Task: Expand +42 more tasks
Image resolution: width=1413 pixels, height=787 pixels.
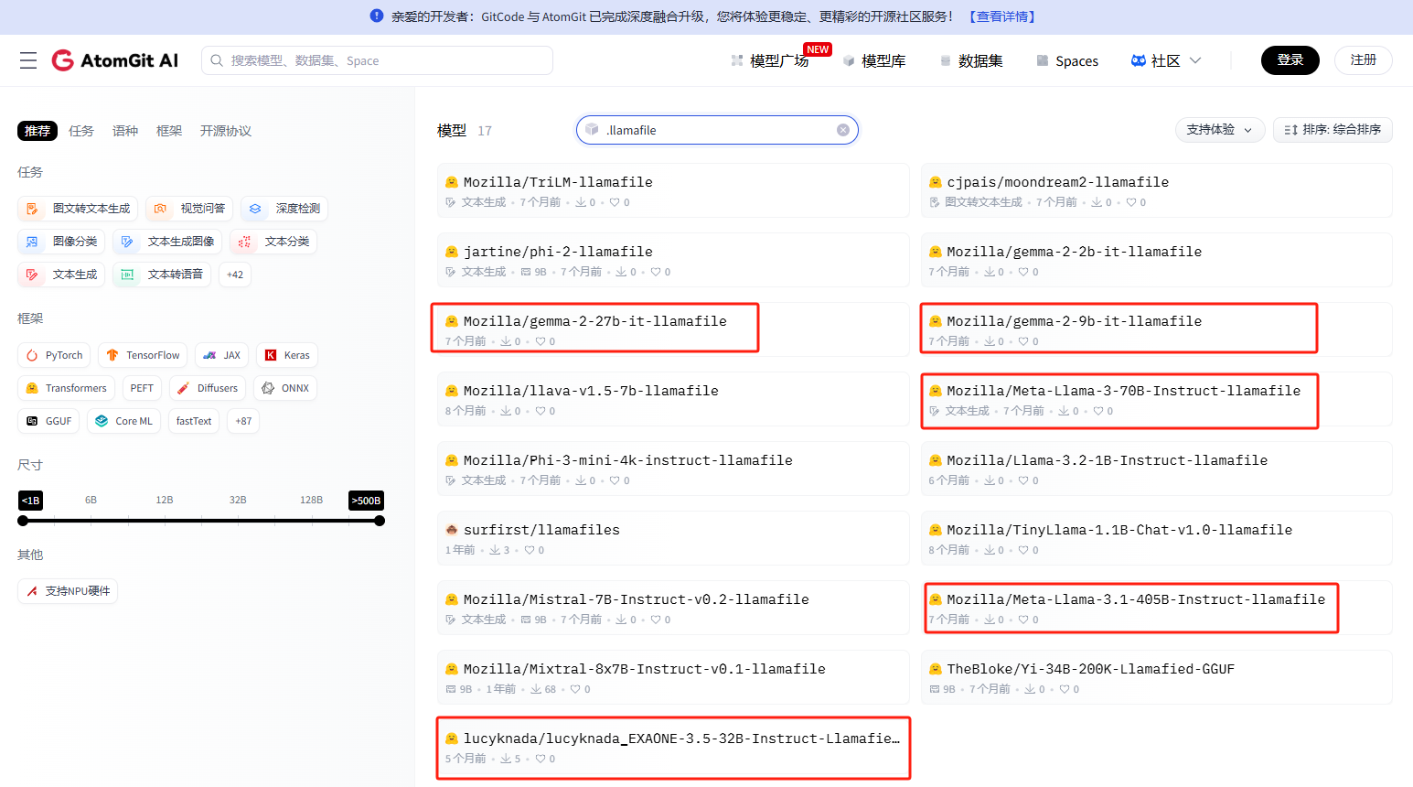Action: pyautogui.click(x=235, y=275)
